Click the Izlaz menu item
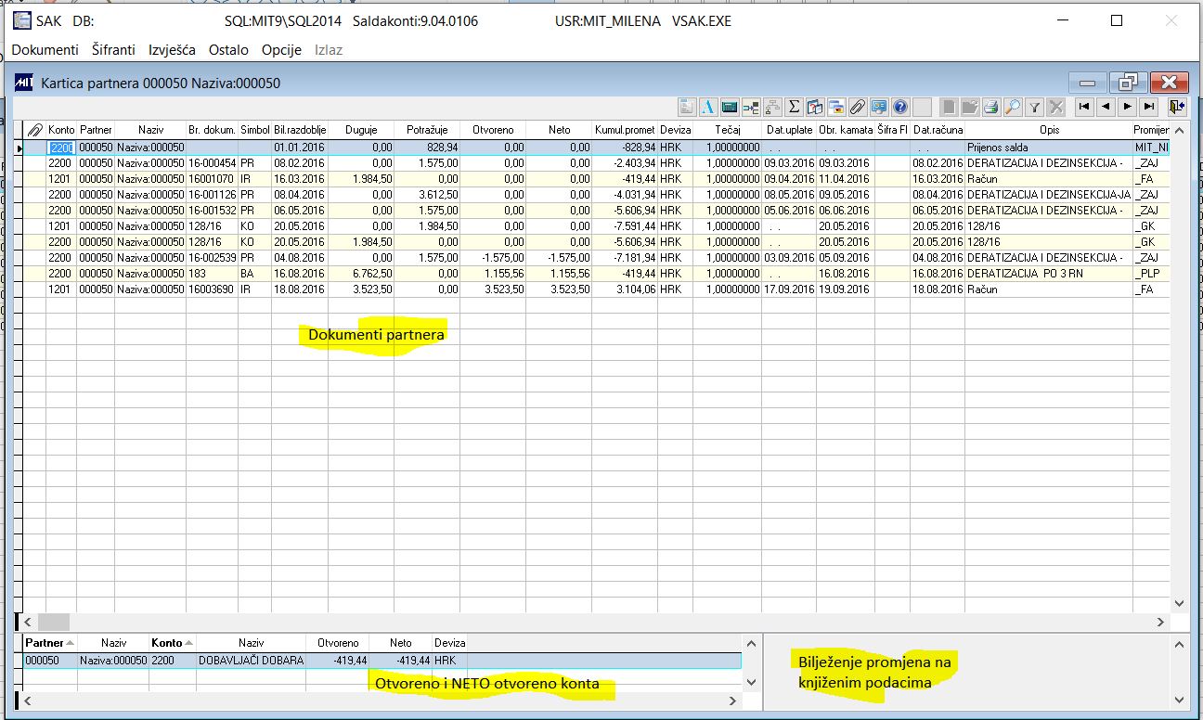 pos(328,49)
